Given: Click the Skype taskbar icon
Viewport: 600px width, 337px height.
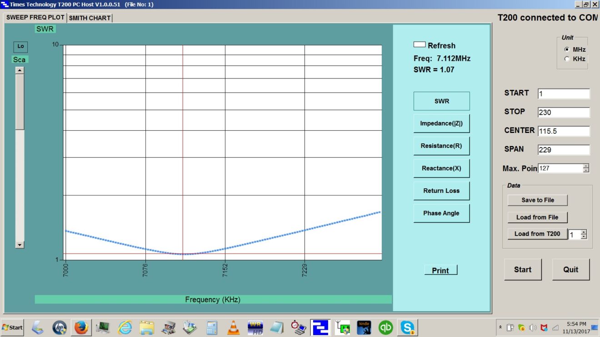Looking at the screenshot, I should pyautogui.click(x=408, y=327).
